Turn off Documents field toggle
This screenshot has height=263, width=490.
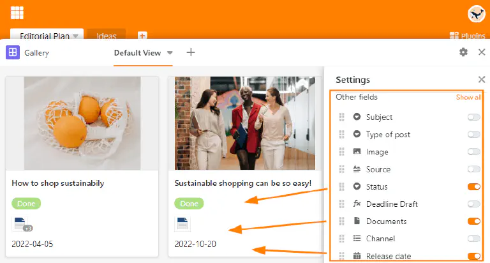[473, 222]
